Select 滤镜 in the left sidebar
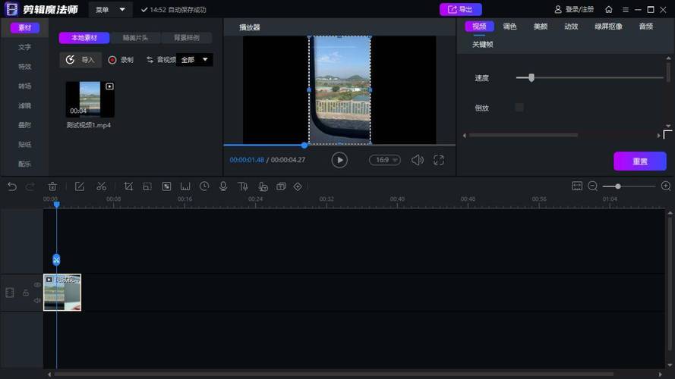 [24, 105]
